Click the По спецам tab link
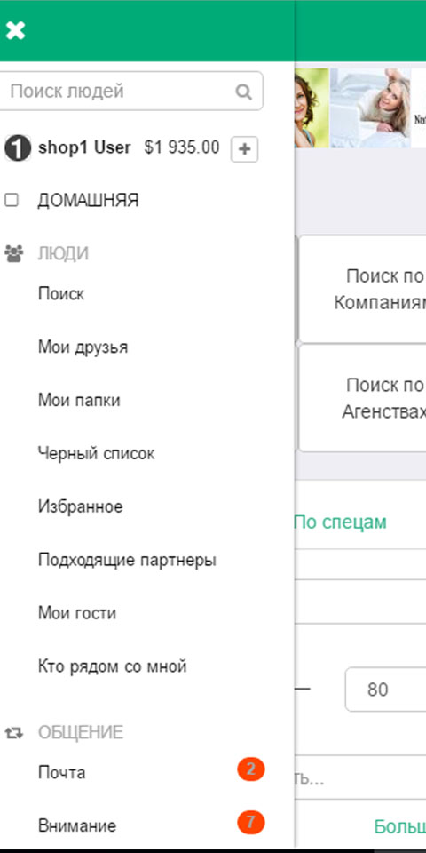Viewport: 426px width, 853px height. click(x=340, y=522)
